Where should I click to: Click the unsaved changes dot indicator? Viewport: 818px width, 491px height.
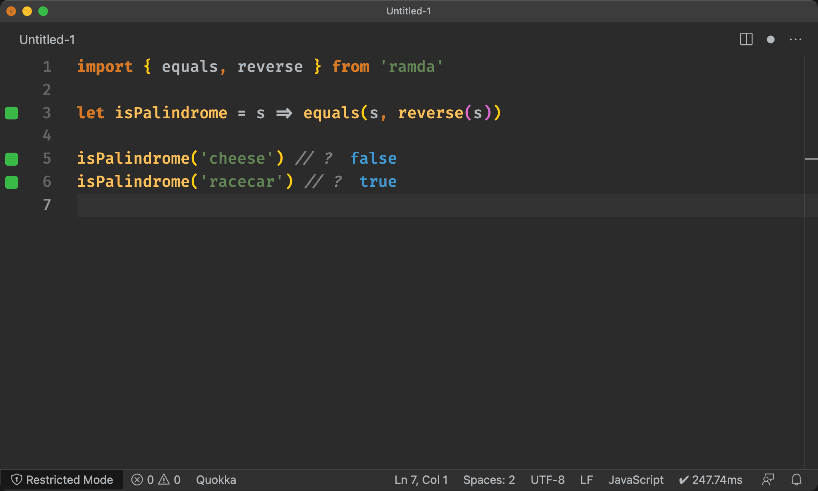click(x=771, y=40)
